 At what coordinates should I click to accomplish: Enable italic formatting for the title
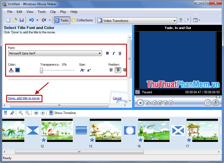114,53
